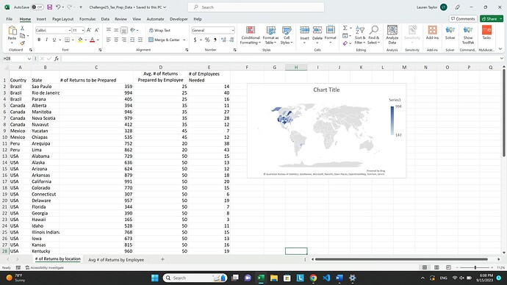Apply accounting dollar number format
The image size is (507, 285).
[195, 40]
